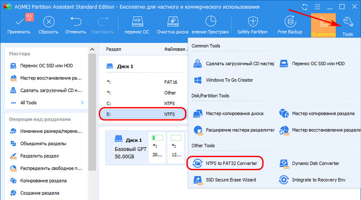Launch Windows To Go Creator

223,80
